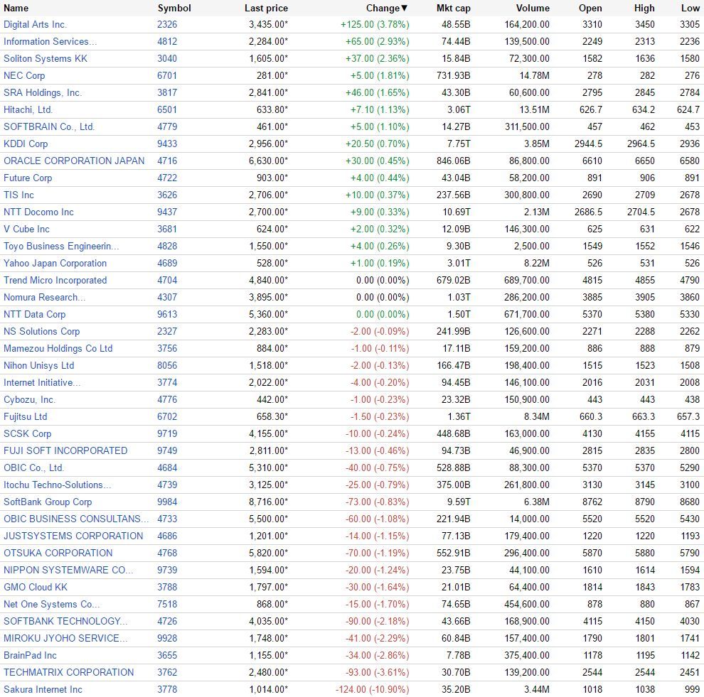Open FUJI SOFT INCORPORATED link
704x697 pixels.
(65, 450)
